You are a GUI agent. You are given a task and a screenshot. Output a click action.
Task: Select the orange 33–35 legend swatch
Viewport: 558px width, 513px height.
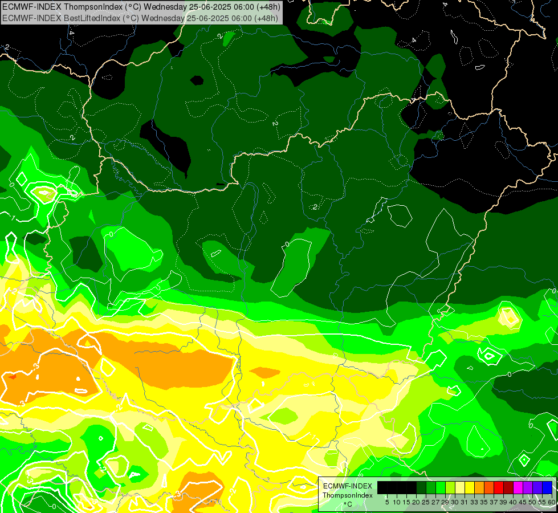click(x=479, y=487)
